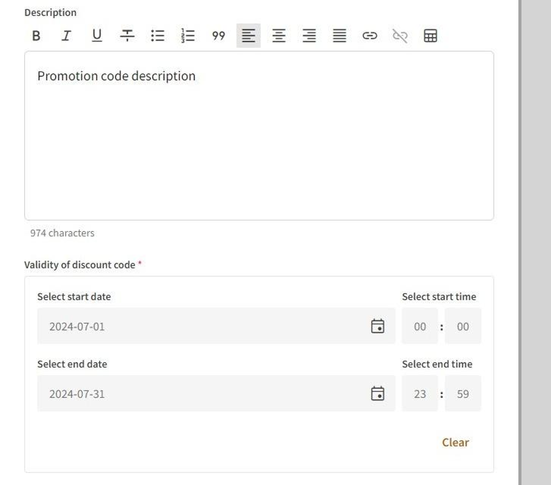Select the end time minutes field
The height and width of the screenshot is (485, 551).
pos(462,394)
